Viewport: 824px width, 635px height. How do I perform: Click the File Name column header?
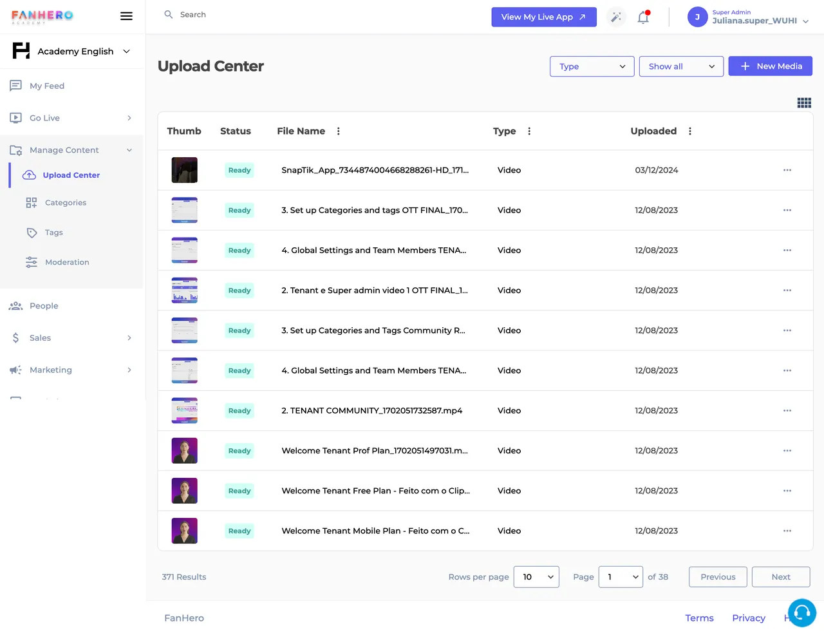click(x=301, y=131)
